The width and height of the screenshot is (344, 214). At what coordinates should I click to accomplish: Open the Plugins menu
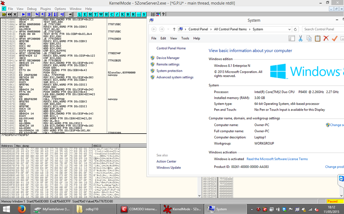pos(45,9)
